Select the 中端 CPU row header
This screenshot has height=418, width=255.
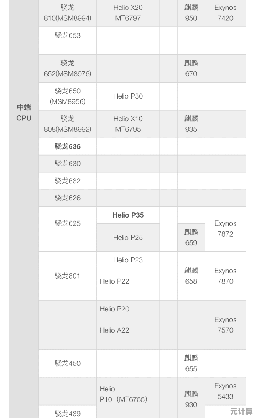point(24,112)
